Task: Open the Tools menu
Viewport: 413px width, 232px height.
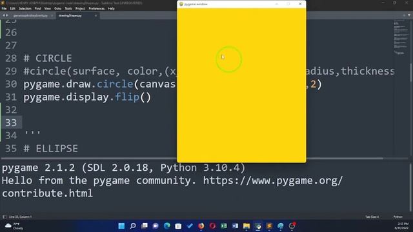Action: coord(68,8)
